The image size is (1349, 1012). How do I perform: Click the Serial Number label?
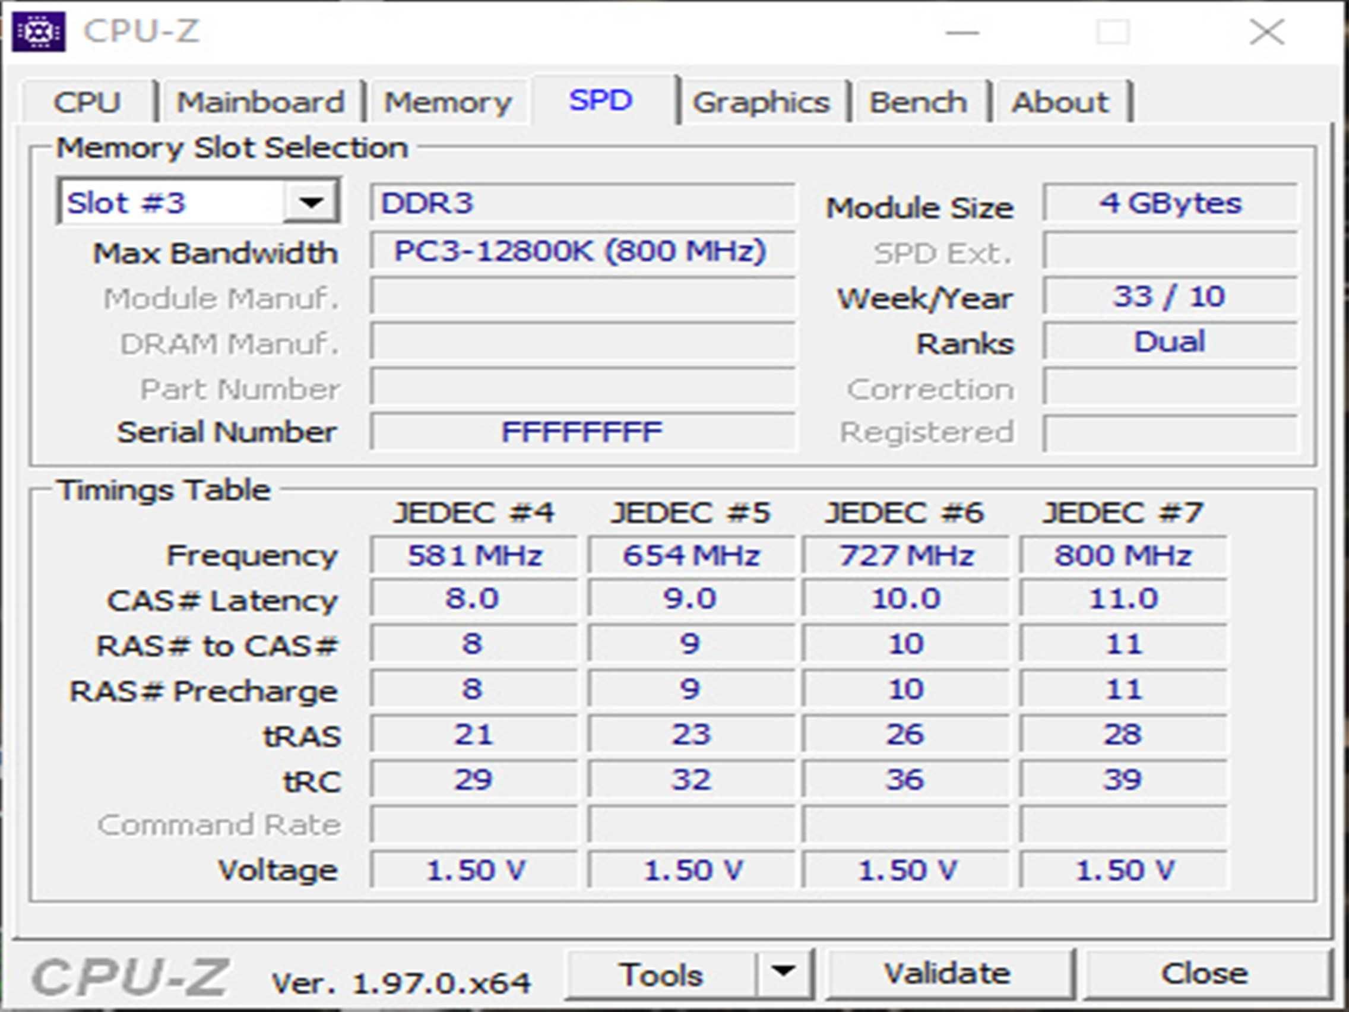pos(227,432)
